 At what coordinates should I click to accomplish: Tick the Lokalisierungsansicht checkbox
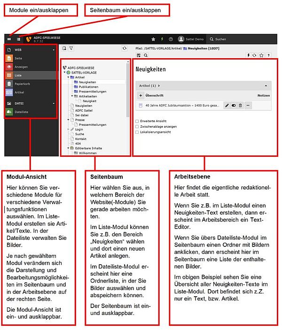(137, 132)
